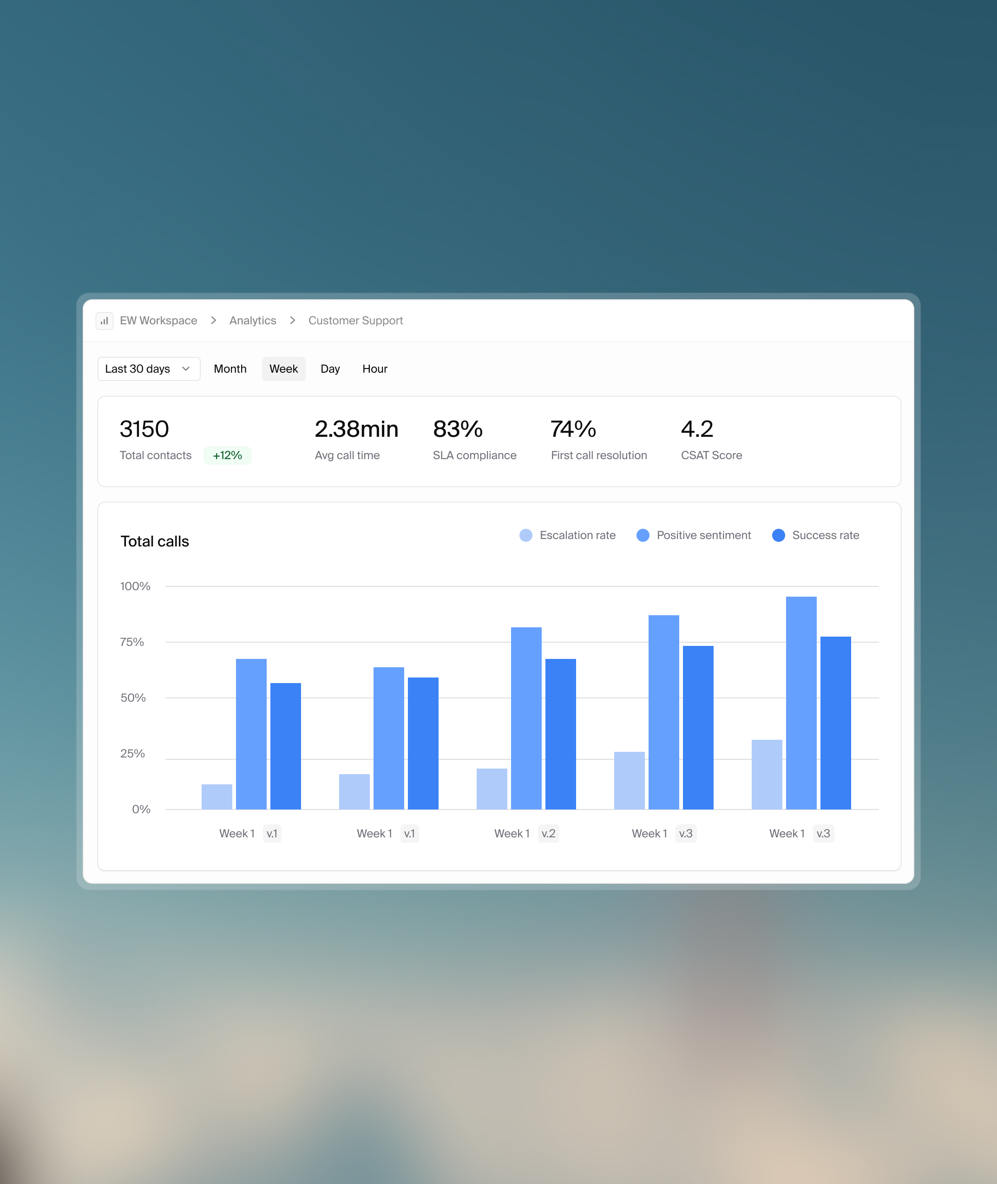This screenshot has height=1184, width=997.
Task: Click the Avg call time label
Action: [347, 455]
